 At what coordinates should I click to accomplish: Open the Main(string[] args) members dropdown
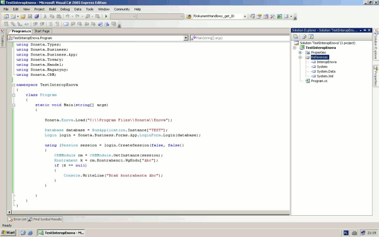point(240,38)
